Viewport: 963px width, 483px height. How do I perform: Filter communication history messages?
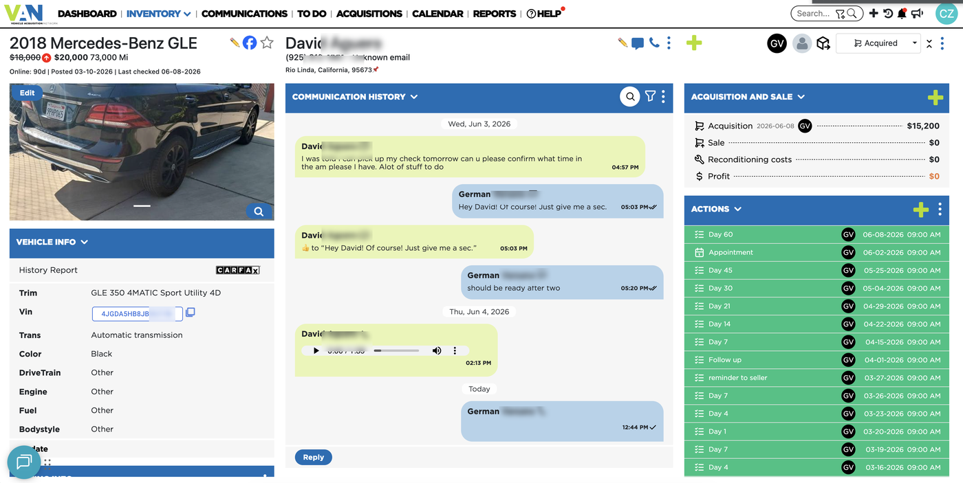650,97
